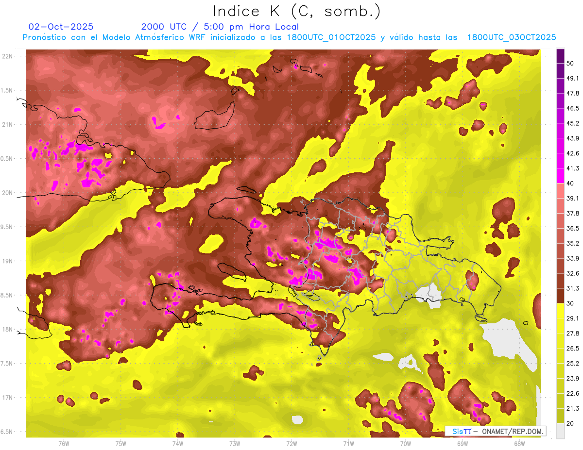Click the 22N latitude axis label
The height and width of the screenshot is (450, 583).
[8, 56]
